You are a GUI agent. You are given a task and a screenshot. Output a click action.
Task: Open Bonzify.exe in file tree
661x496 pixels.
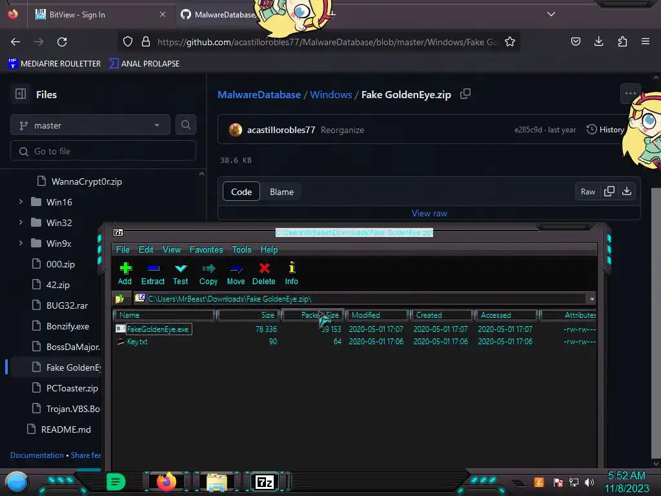(x=67, y=326)
